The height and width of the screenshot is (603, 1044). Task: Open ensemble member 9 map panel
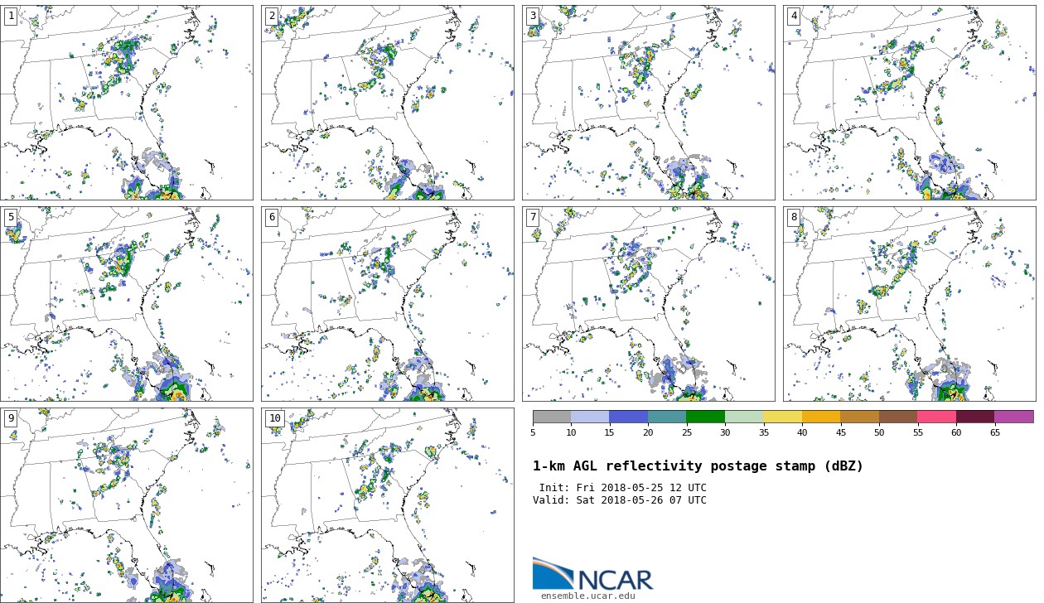(127, 505)
